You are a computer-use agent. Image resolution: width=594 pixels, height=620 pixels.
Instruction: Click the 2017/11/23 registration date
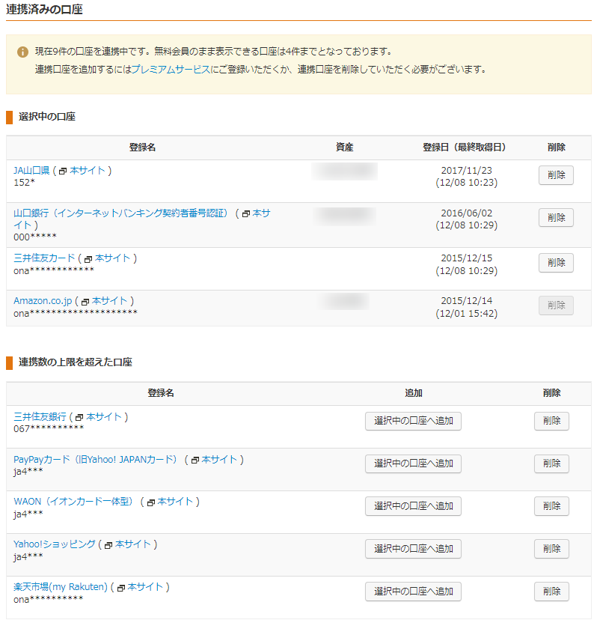pos(466,171)
